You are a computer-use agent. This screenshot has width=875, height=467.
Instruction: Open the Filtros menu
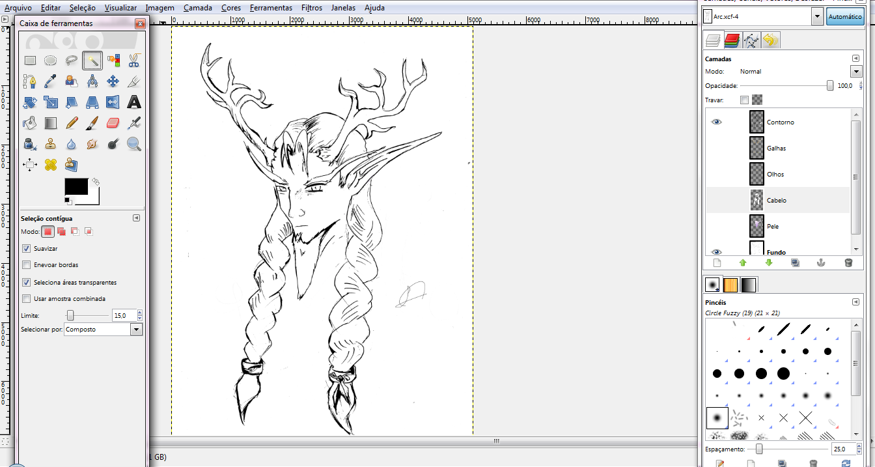point(312,8)
